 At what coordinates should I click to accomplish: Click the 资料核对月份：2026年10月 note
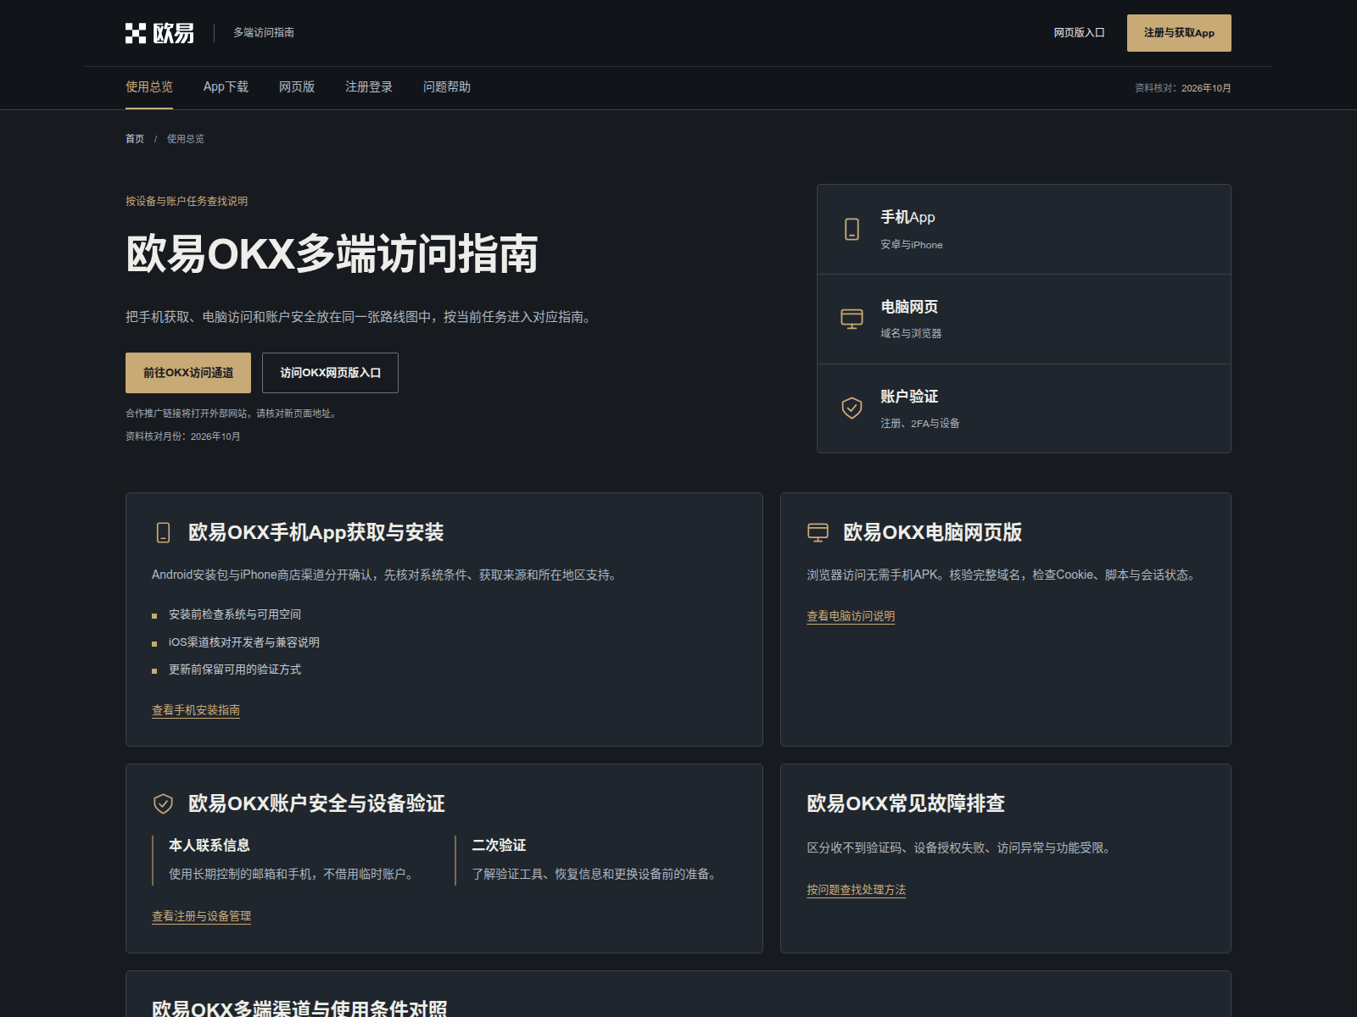click(x=183, y=436)
